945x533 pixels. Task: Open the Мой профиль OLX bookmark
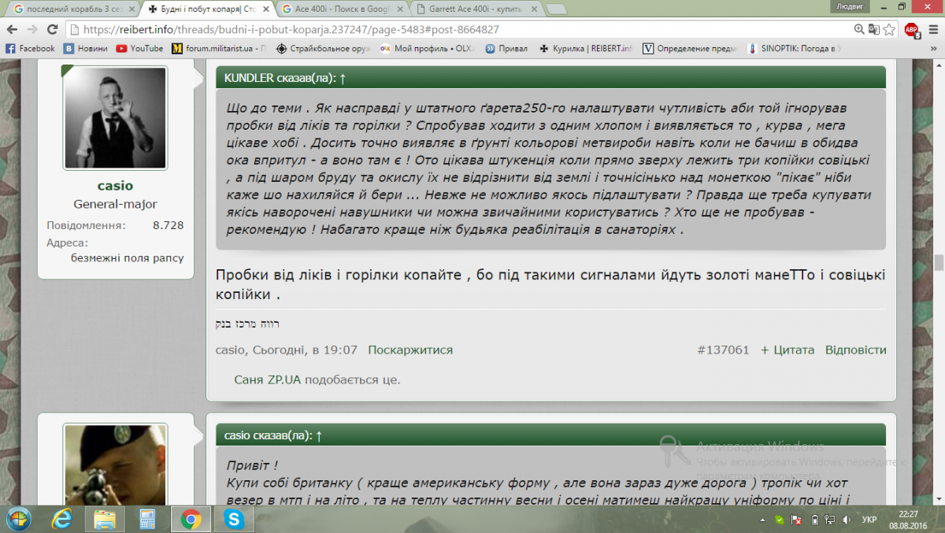click(x=428, y=48)
